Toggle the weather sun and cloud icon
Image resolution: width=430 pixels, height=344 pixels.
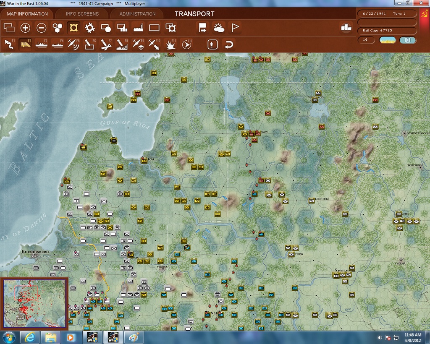point(219,28)
